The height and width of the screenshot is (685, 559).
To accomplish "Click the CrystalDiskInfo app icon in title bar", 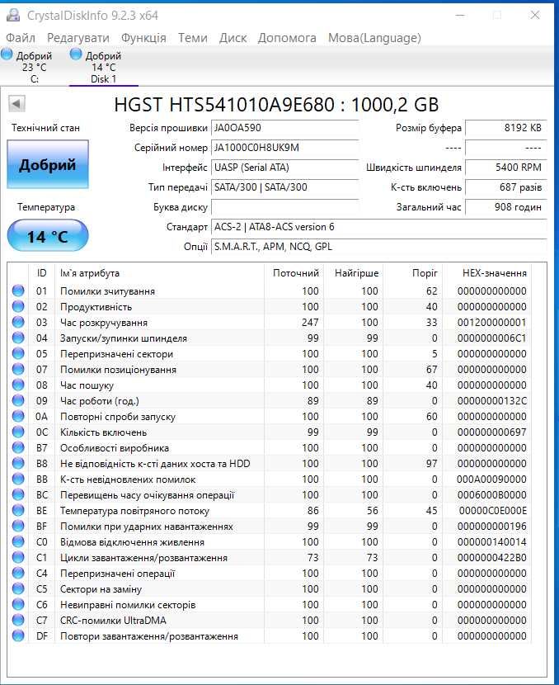I will pyautogui.click(x=13, y=16).
